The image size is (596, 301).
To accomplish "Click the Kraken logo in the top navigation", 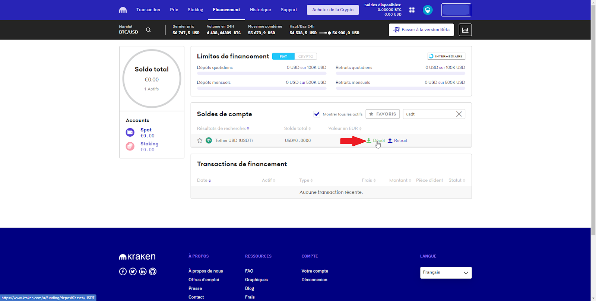I will tap(123, 10).
